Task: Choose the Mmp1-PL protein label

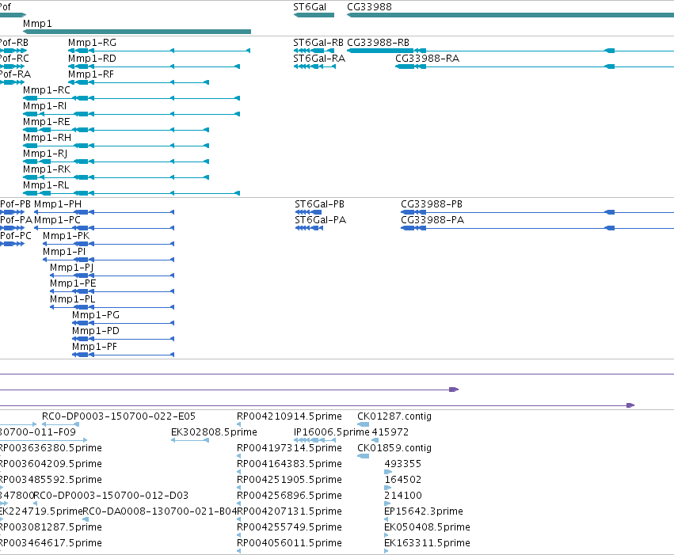Action: click(x=73, y=300)
